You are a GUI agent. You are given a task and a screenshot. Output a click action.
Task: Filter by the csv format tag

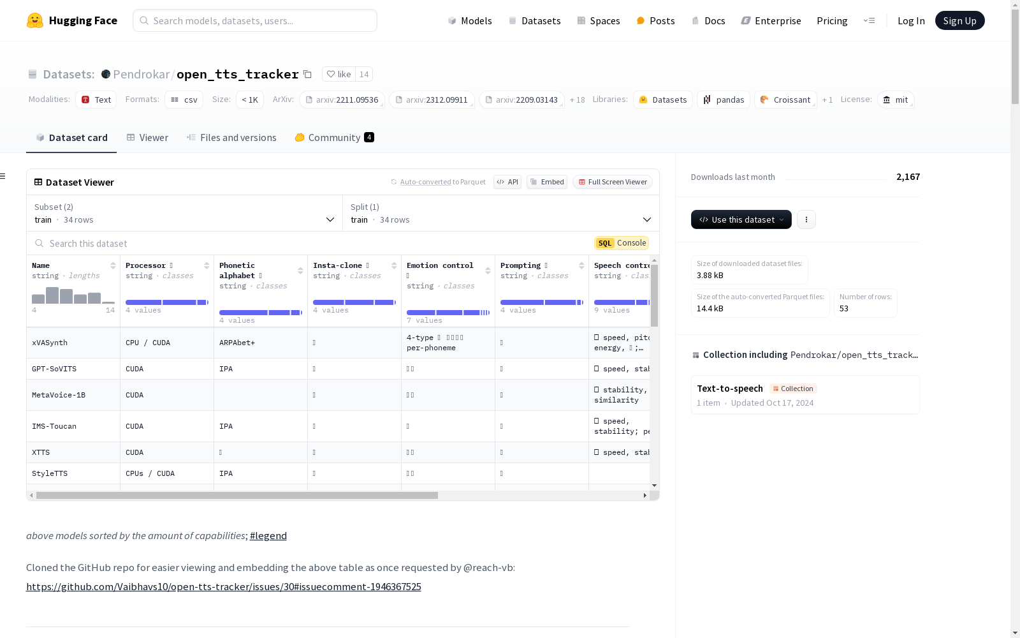pyautogui.click(x=184, y=100)
